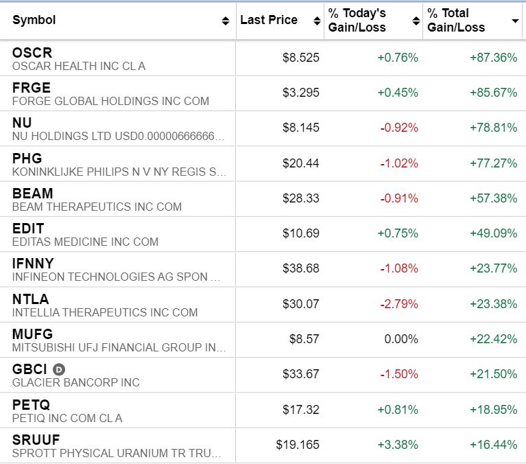Open the FRGE symbol link

tap(32, 88)
